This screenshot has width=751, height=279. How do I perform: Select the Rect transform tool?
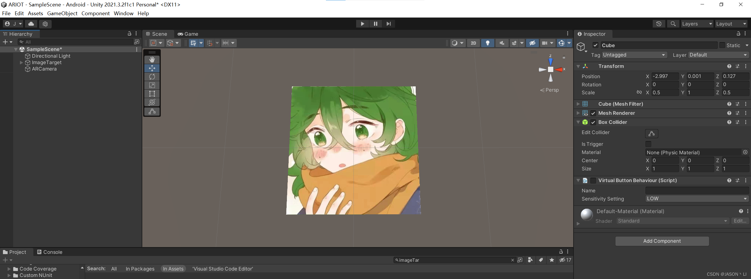152,94
